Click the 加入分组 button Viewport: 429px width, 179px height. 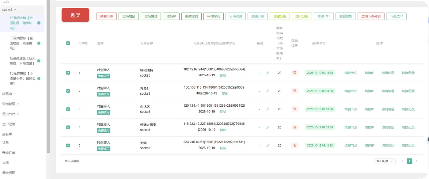[x=302, y=16]
